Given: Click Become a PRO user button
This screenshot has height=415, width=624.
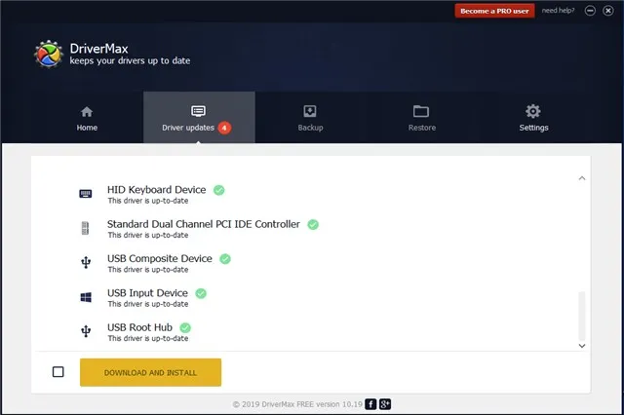Looking at the screenshot, I should [494, 11].
